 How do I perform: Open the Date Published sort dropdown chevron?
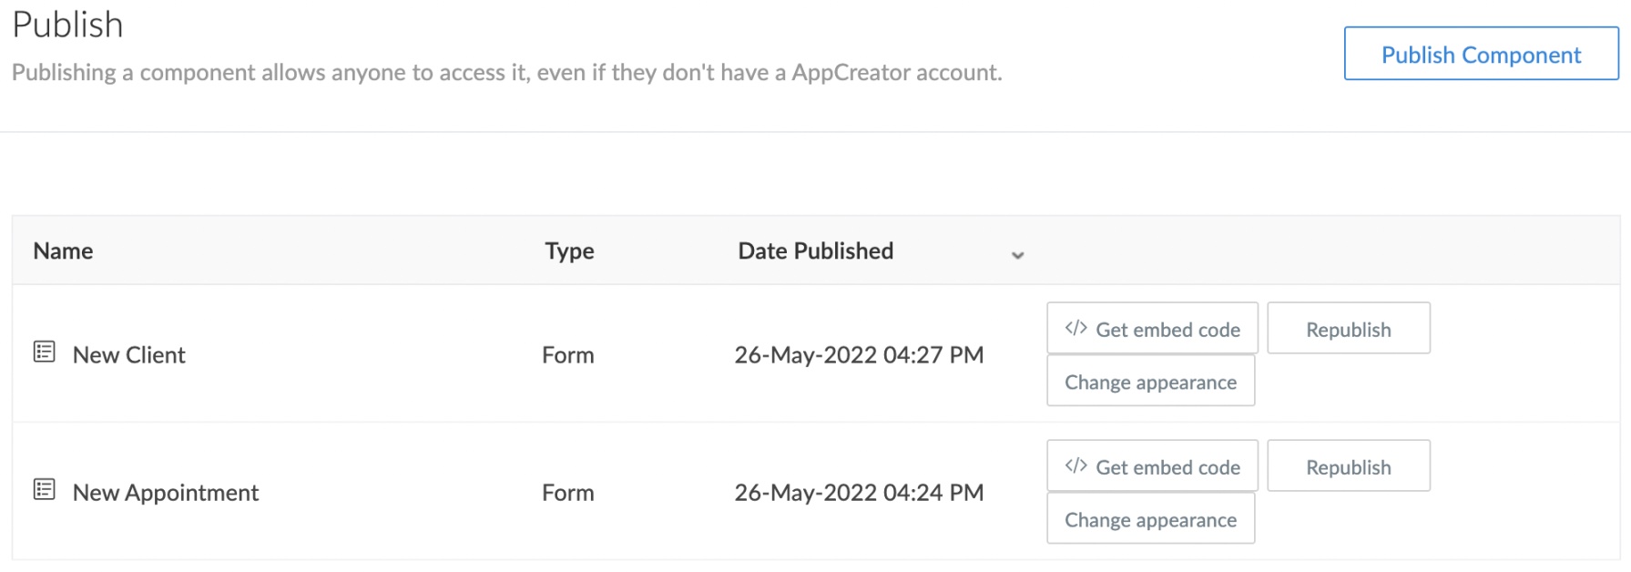[x=1017, y=255]
